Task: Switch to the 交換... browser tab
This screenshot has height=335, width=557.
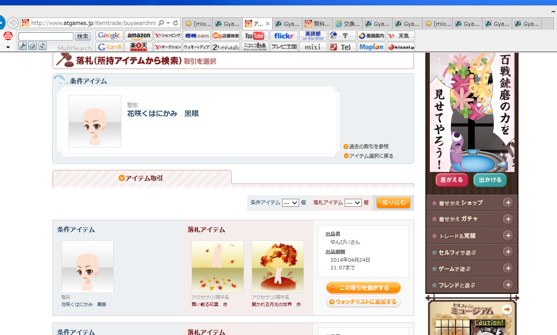Action: click(347, 24)
